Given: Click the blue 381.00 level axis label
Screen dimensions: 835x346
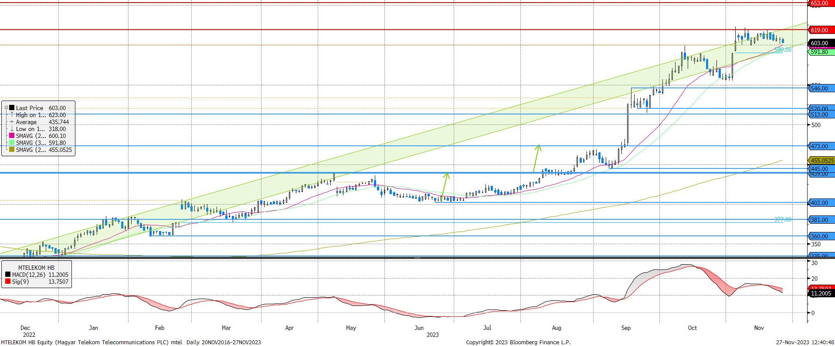Looking at the screenshot, I should [821, 220].
